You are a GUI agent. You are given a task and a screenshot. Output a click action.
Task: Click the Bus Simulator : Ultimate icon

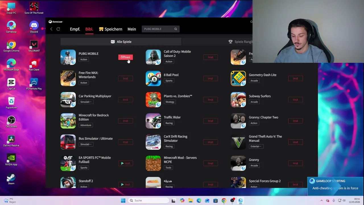click(68, 142)
